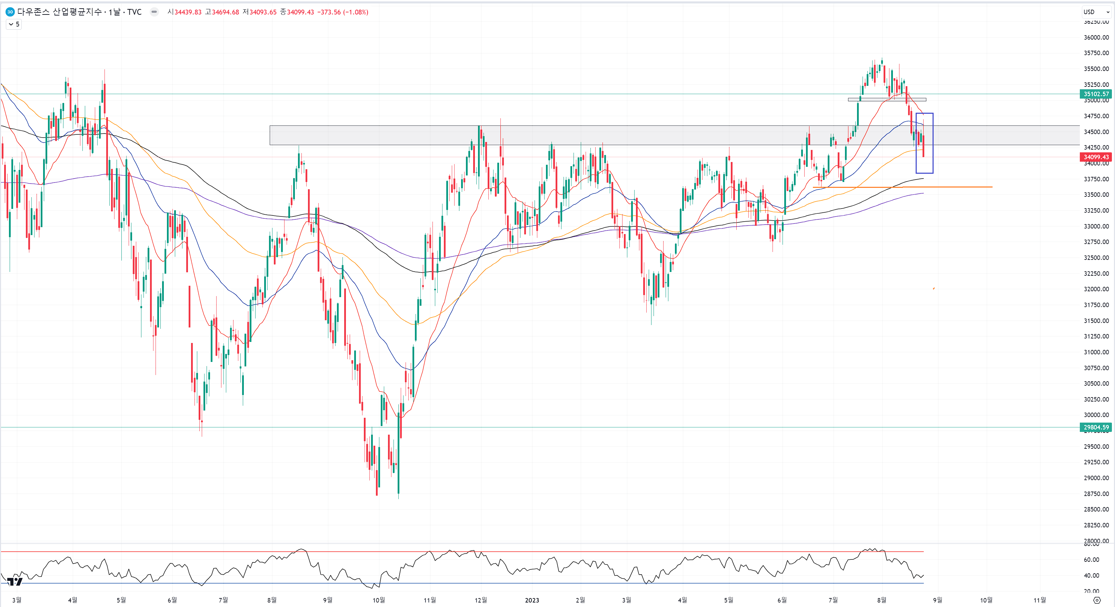Click the gray market status indicator
The height and width of the screenshot is (607, 1115).
coord(154,12)
